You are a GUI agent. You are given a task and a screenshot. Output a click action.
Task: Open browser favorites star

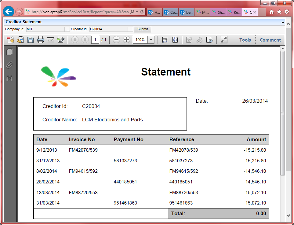279,12
